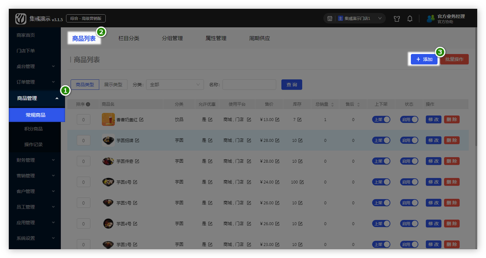Viewport: 486px width, 258px height.
Task: Open the notification bell
Action: [410, 19]
